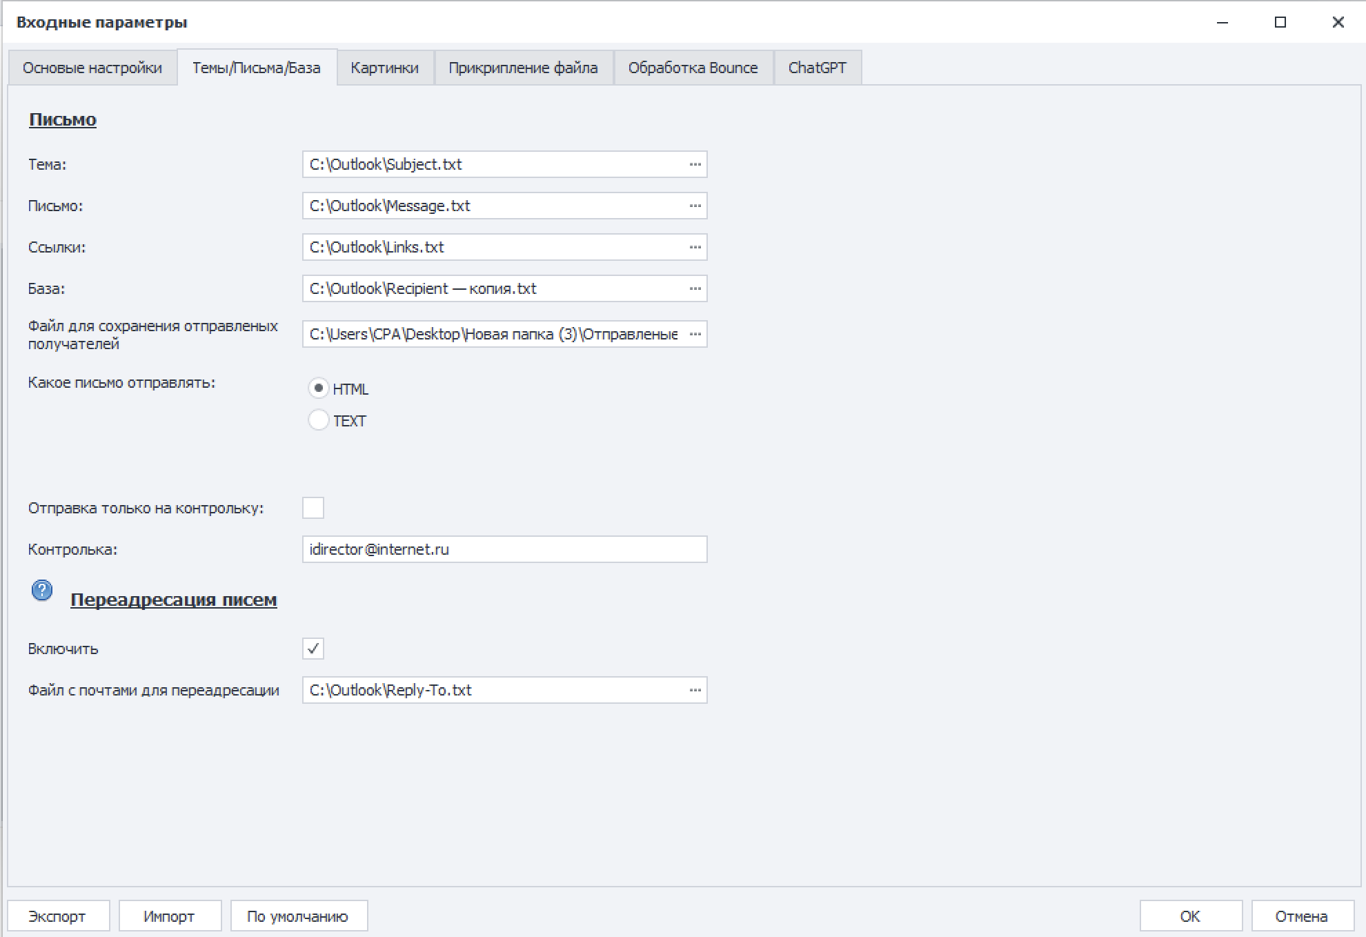Viewport: 1366px width, 937px height.
Task: Click the Контролька email input field
Action: point(504,549)
